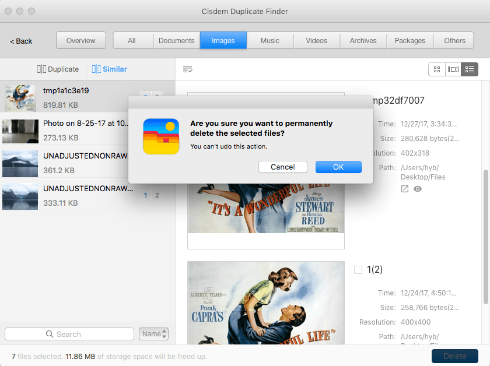
Task: Select UNADJUSTEDNONRAW 333.11 KB group
Action: pos(87,195)
